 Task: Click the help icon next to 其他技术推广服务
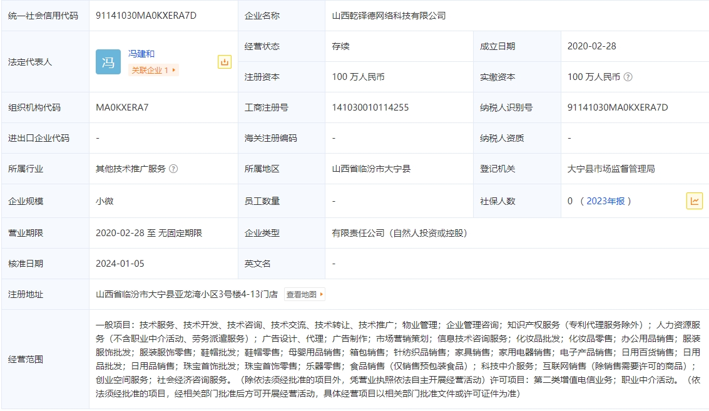coord(173,169)
